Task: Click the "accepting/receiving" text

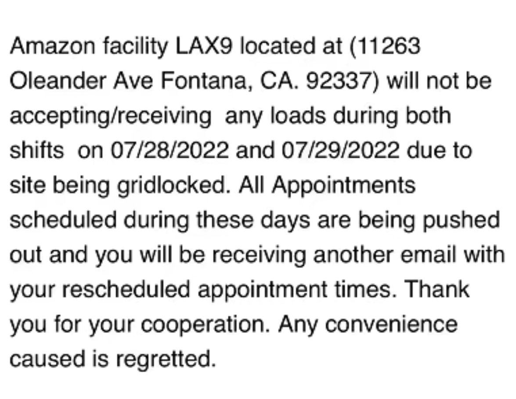Action: [110, 116]
